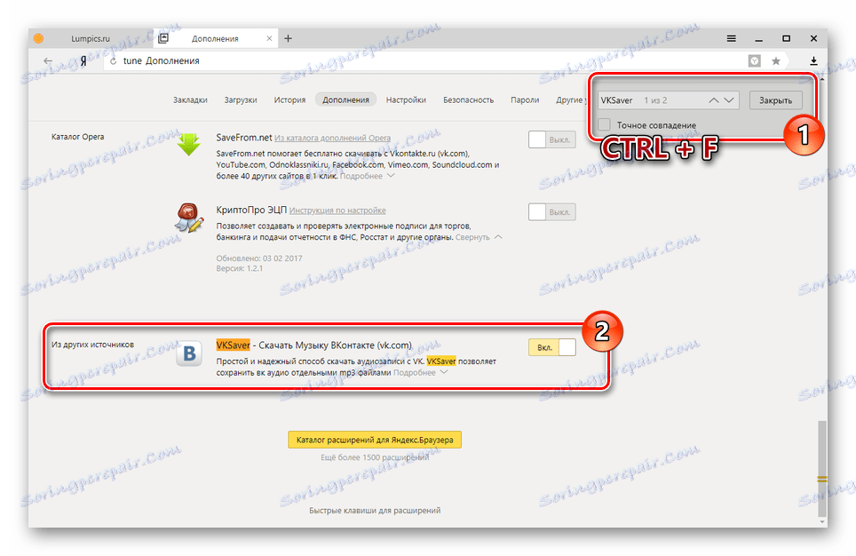
Task: Expand SaveFrom.net Подробнее details
Action: [x=367, y=176]
